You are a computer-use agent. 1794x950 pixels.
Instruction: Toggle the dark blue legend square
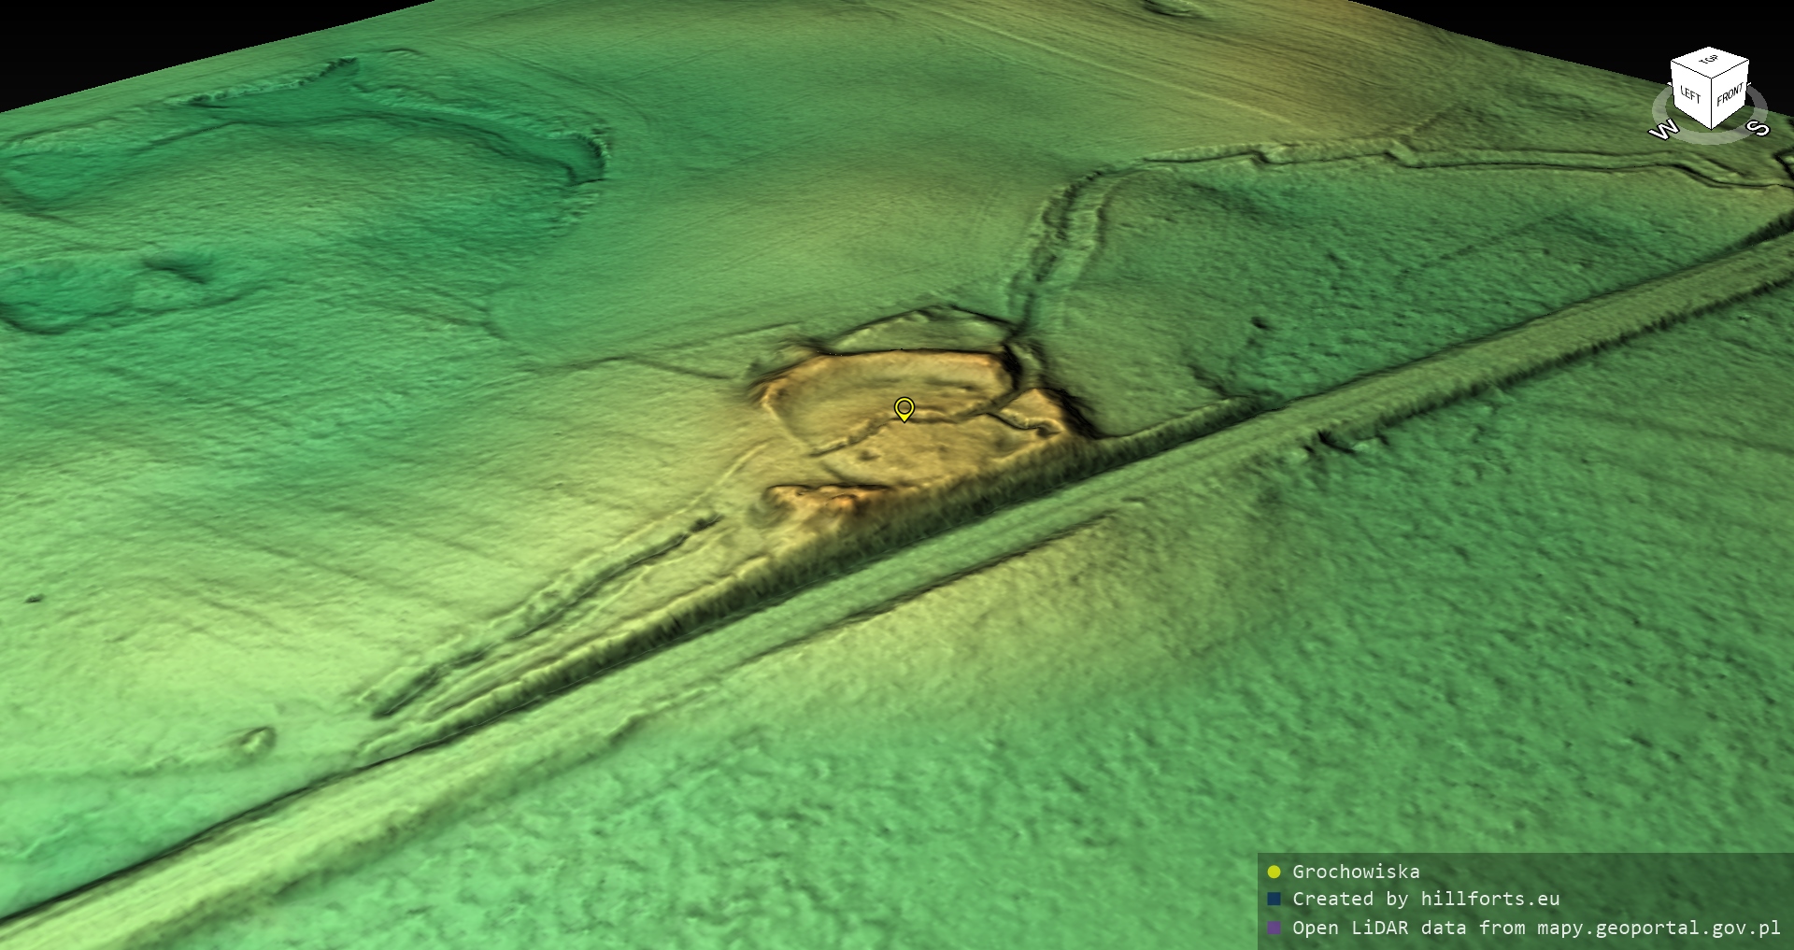pyautogui.click(x=1274, y=899)
